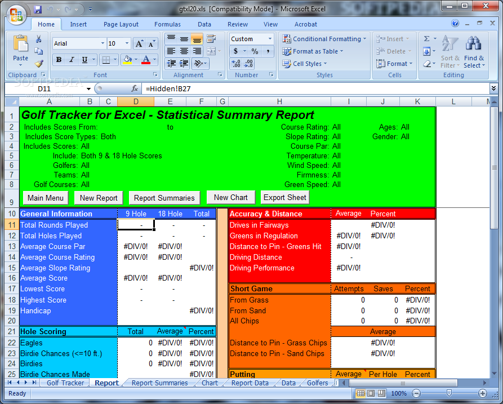This screenshot has height=404, width=503.
Task: Expand the formula bar
Action: (x=493, y=88)
